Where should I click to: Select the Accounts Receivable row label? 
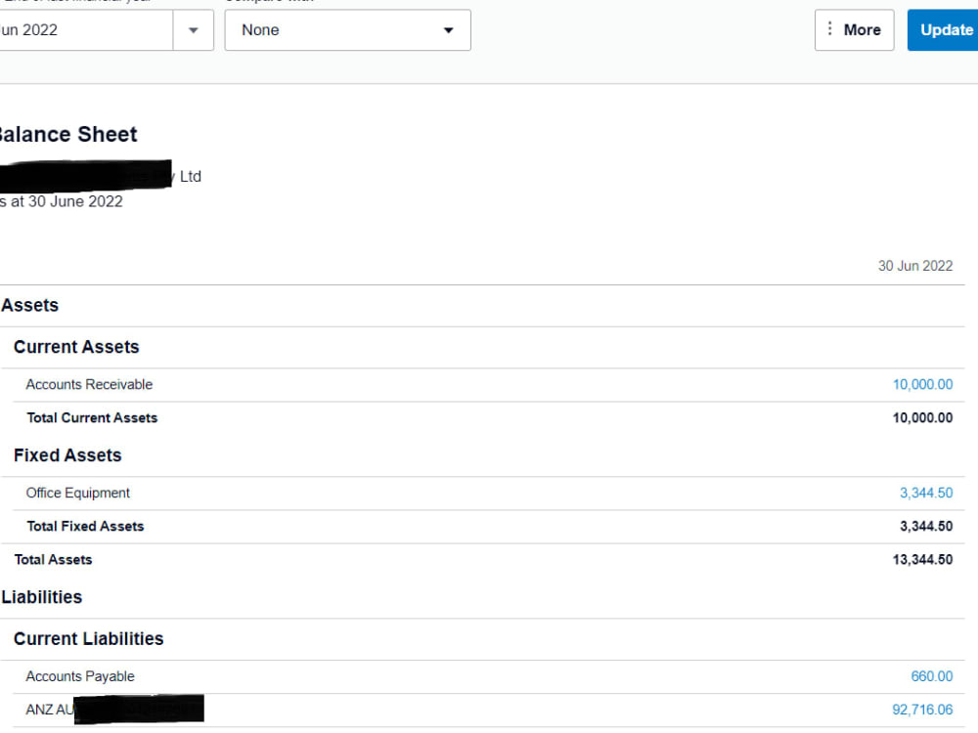(89, 384)
